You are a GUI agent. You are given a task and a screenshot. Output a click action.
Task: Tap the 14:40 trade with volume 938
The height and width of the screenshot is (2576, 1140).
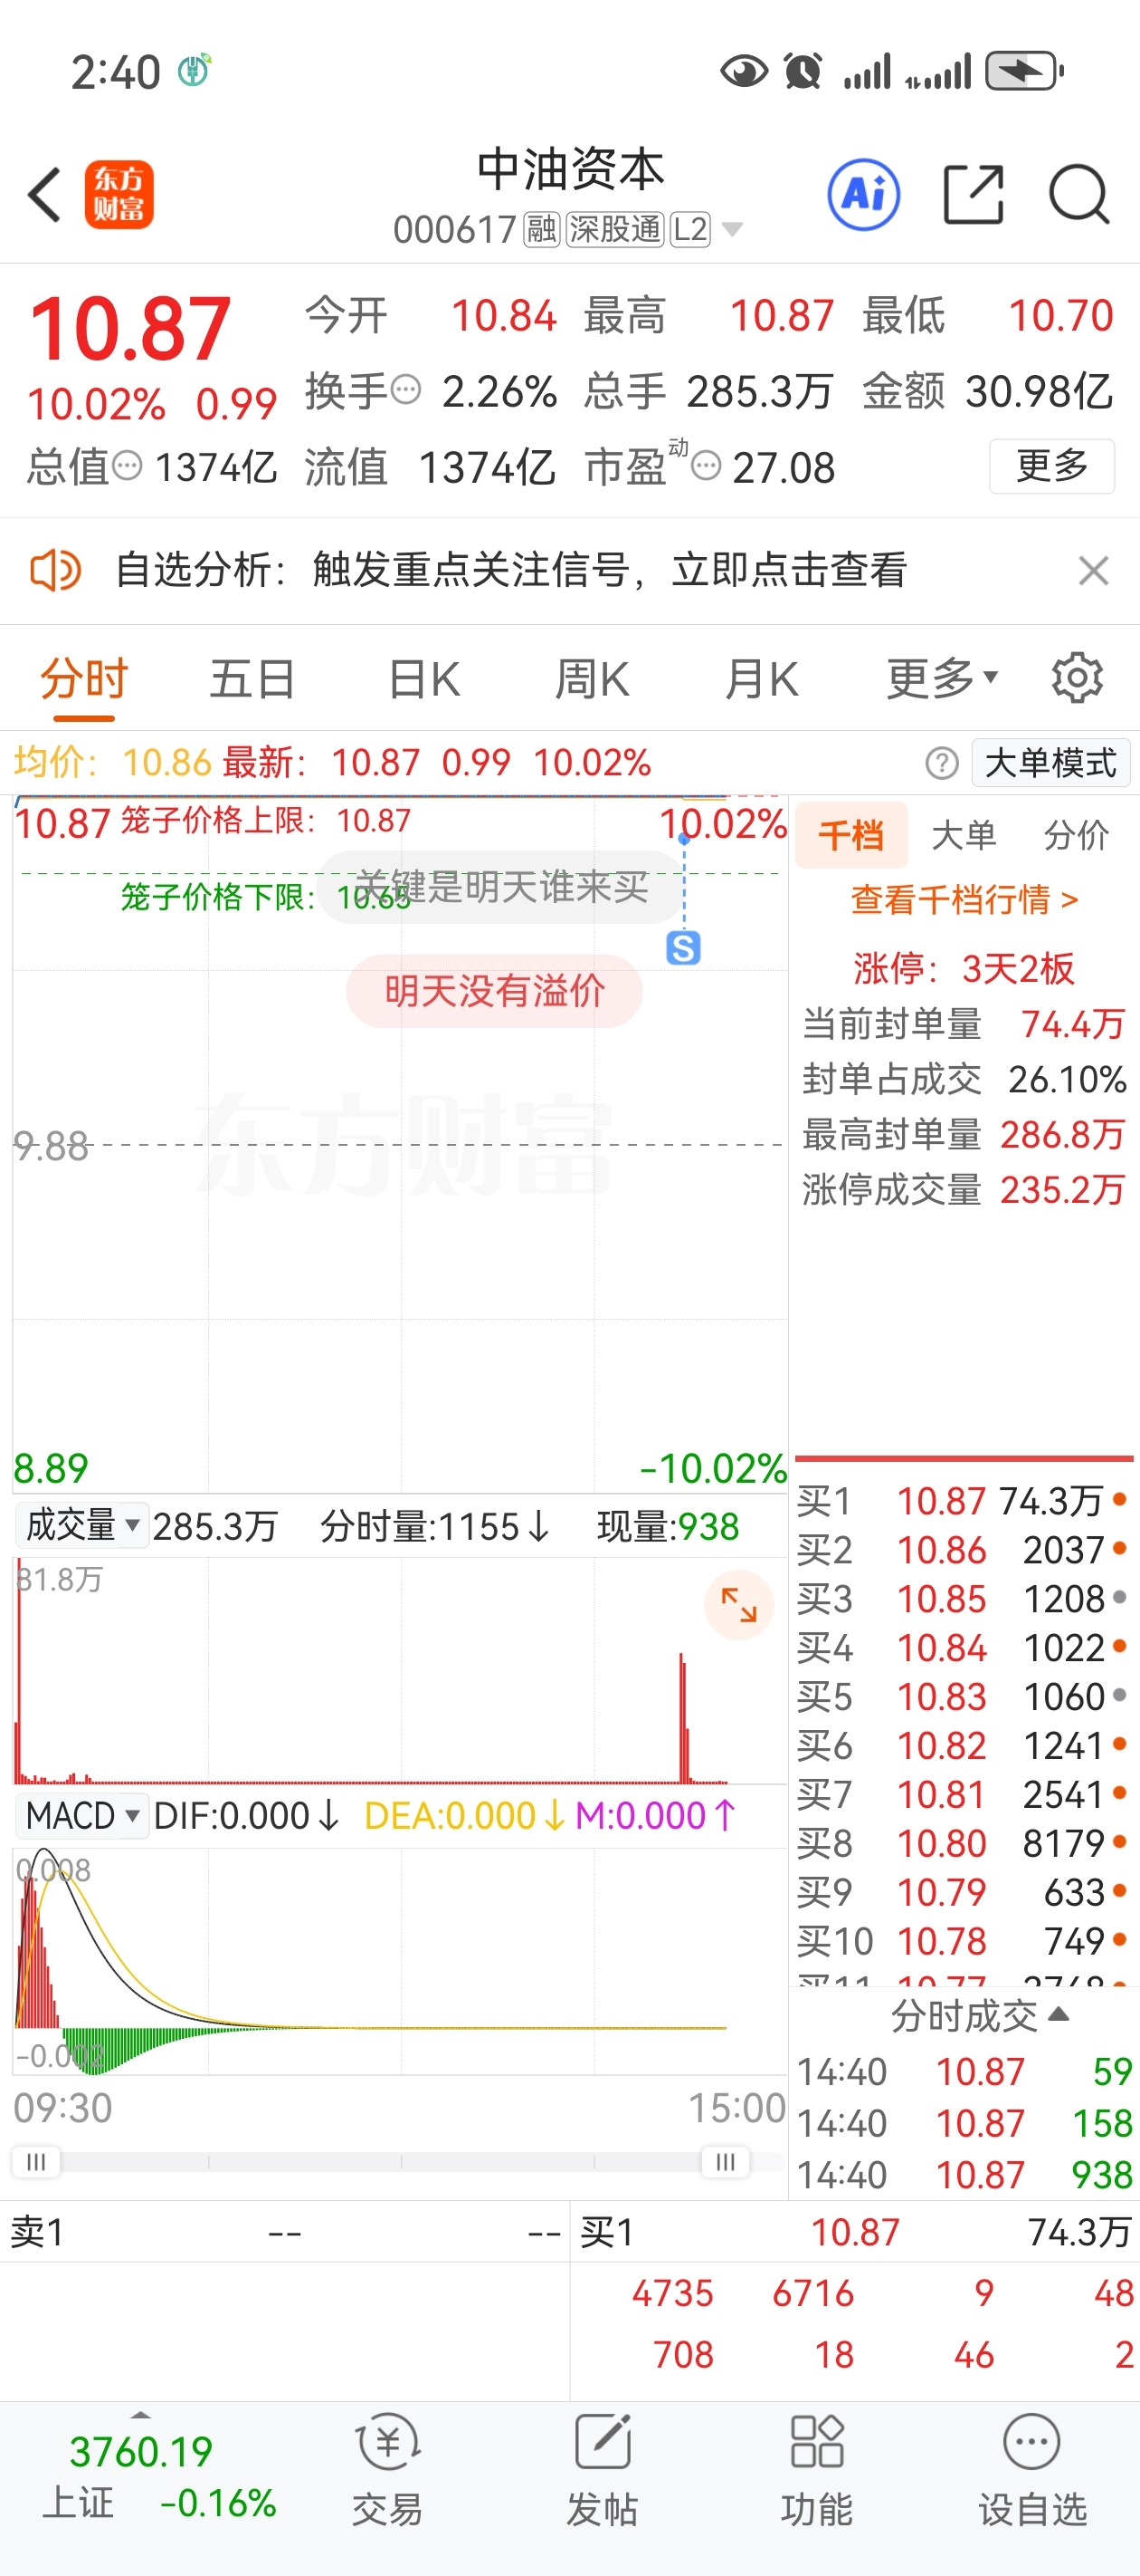964,2174
